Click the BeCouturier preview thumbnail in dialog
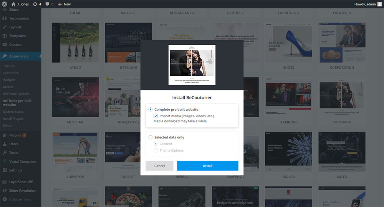Viewport: 384px width, 207px height. click(192, 65)
